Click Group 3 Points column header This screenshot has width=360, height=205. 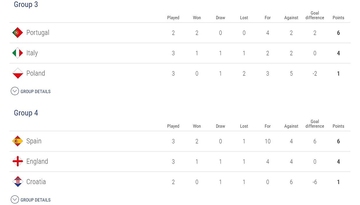[338, 18]
